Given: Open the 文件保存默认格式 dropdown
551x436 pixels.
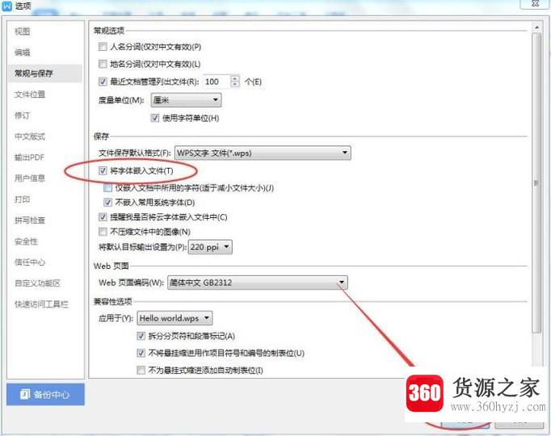Looking at the screenshot, I should point(263,153).
